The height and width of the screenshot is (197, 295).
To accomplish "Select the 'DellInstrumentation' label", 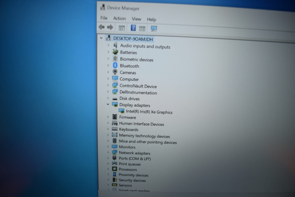I will pyautogui.click(x=138, y=92).
